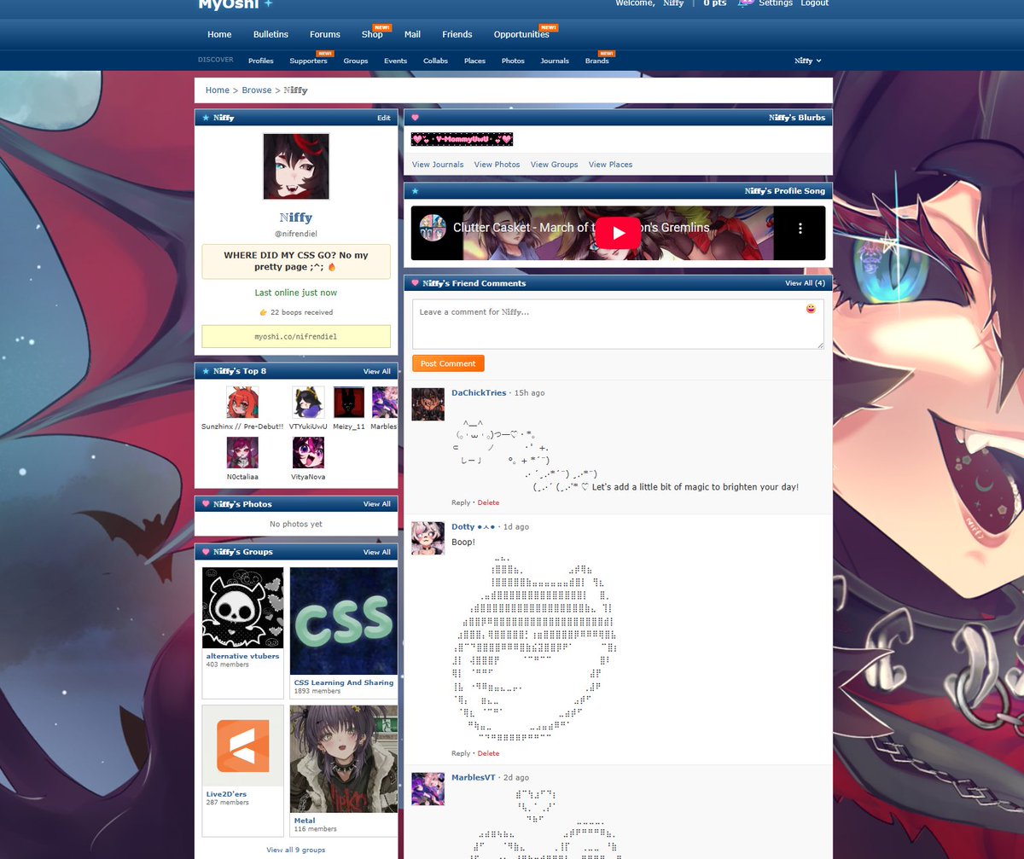
Task: Click View Journals link
Action: coord(438,165)
